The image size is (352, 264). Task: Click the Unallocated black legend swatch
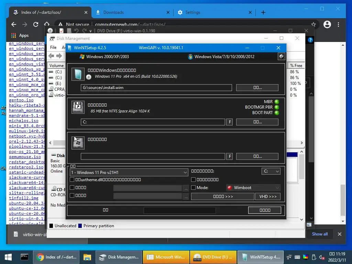coord(51,226)
